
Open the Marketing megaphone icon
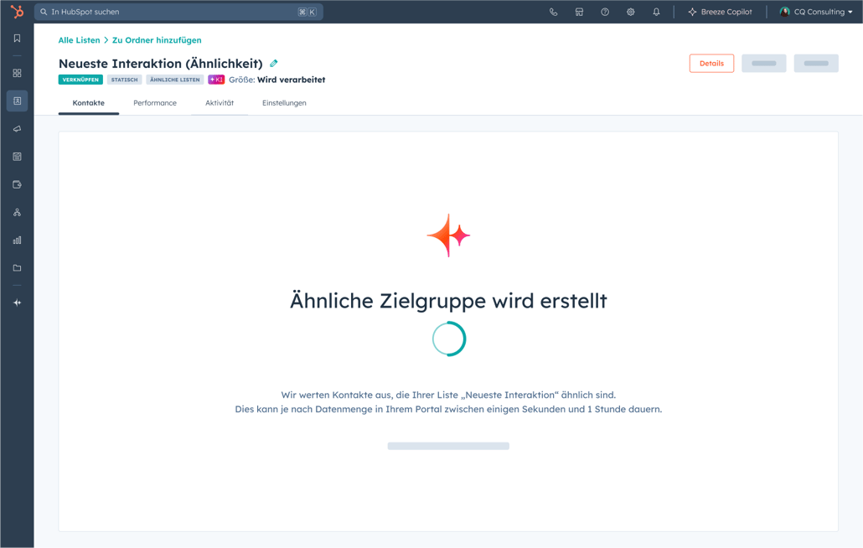tap(17, 128)
